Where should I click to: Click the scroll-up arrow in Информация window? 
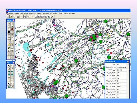128,64
